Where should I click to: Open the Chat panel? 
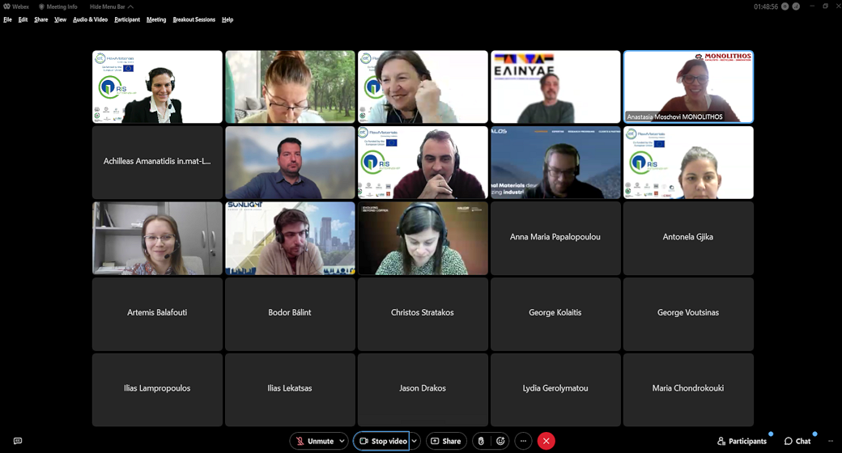click(x=797, y=441)
